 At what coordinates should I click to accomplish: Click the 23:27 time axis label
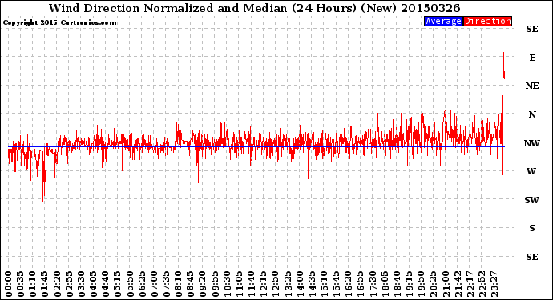[495, 284]
